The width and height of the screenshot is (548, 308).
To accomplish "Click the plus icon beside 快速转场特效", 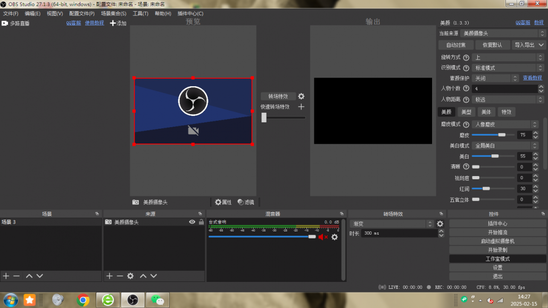I will click(301, 107).
